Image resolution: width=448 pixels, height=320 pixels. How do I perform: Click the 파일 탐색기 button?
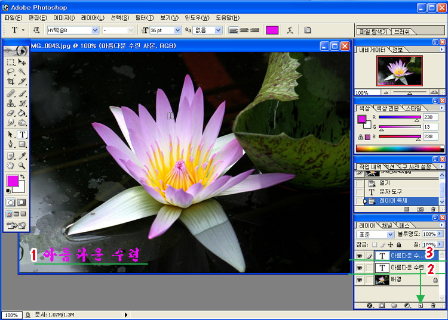point(375,31)
